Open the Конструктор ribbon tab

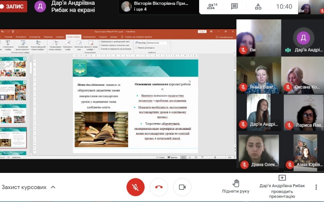(35, 37)
